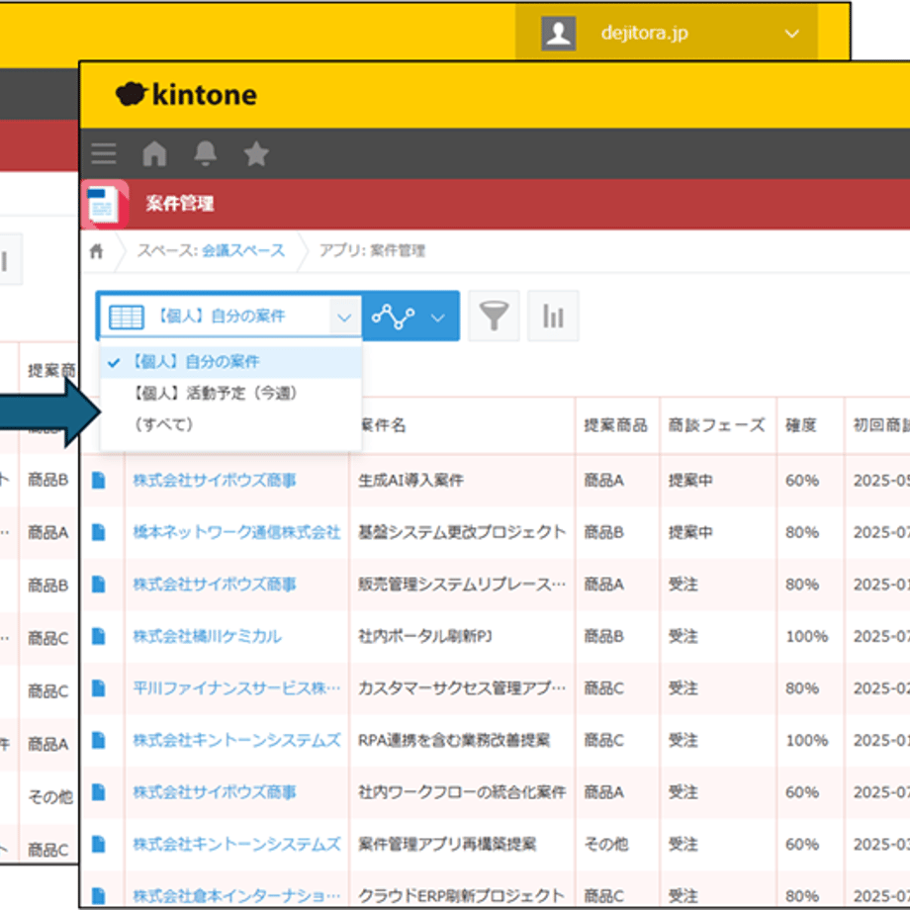Click the 確度 column header
Screen dimensions: 910x910
(801, 425)
